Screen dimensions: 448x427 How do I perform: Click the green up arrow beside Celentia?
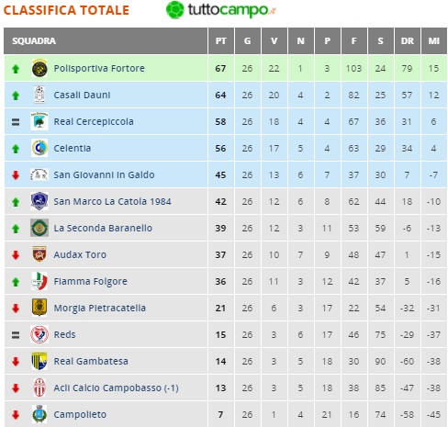pyautogui.click(x=16, y=149)
